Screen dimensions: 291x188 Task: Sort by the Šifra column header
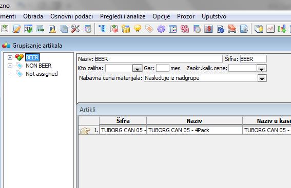(123, 121)
